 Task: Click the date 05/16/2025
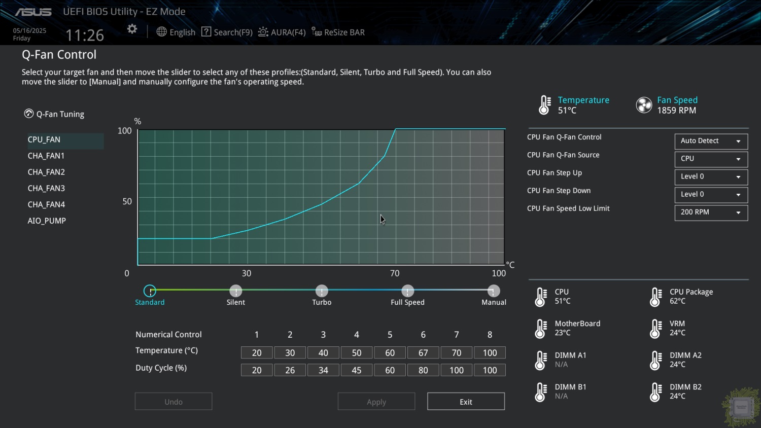tap(29, 30)
